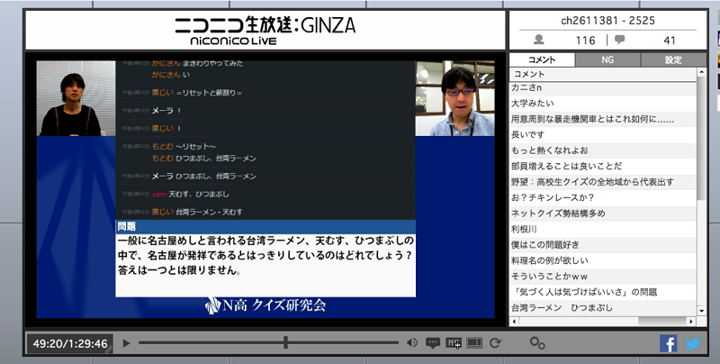Select comment 部員増えることは良いことだ
The image size is (720, 364).
coord(603,166)
